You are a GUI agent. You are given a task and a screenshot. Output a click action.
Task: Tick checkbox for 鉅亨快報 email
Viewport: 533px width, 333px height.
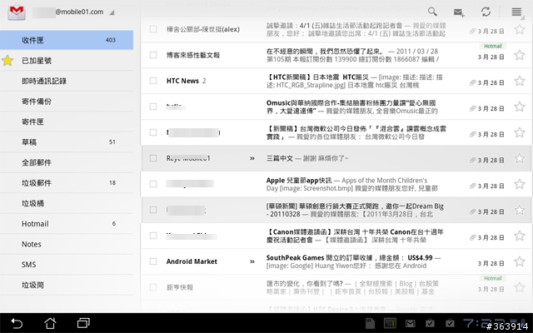[x=153, y=287]
